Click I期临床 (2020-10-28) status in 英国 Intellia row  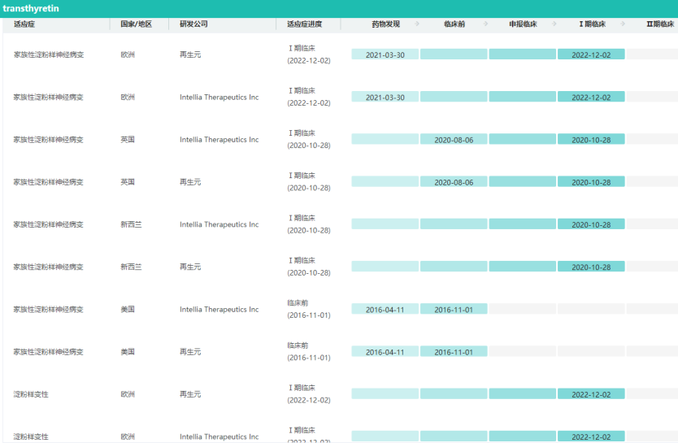(x=309, y=139)
